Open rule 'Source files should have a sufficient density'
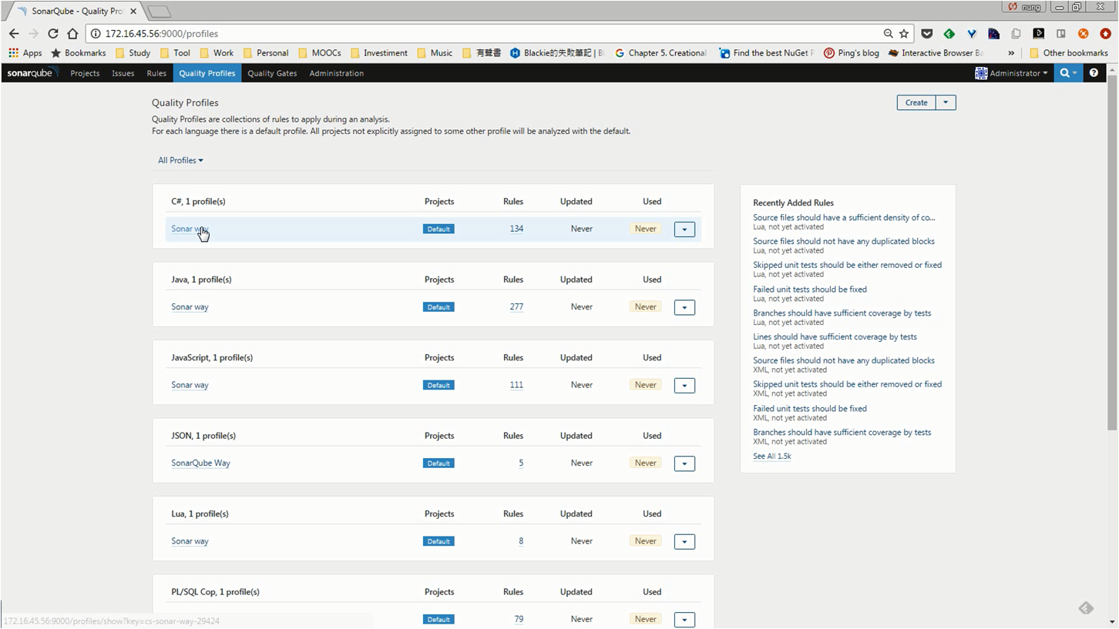The image size is (1119, 629). 844,217
